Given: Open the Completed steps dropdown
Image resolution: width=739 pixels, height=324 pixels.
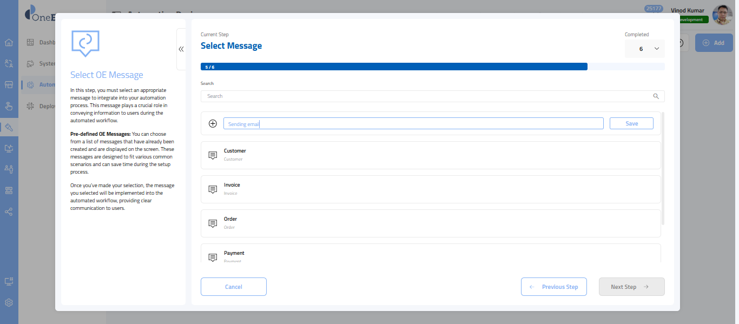Looking at the screenshot, I should (645, 49).
